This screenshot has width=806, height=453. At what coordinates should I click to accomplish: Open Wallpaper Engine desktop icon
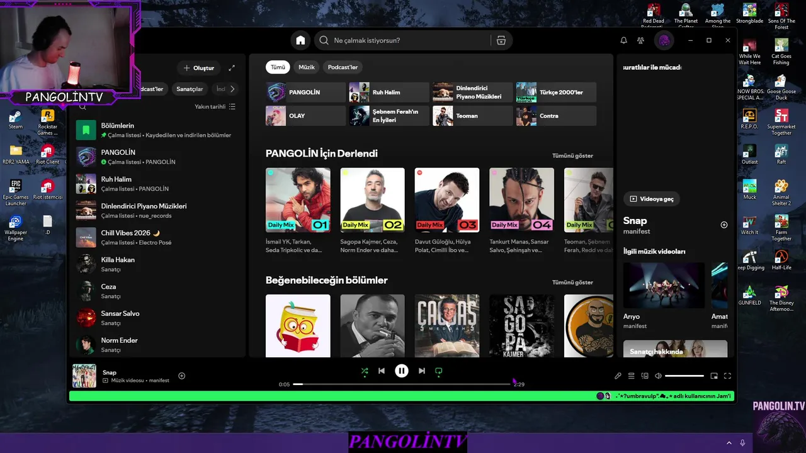pos(15,228)
